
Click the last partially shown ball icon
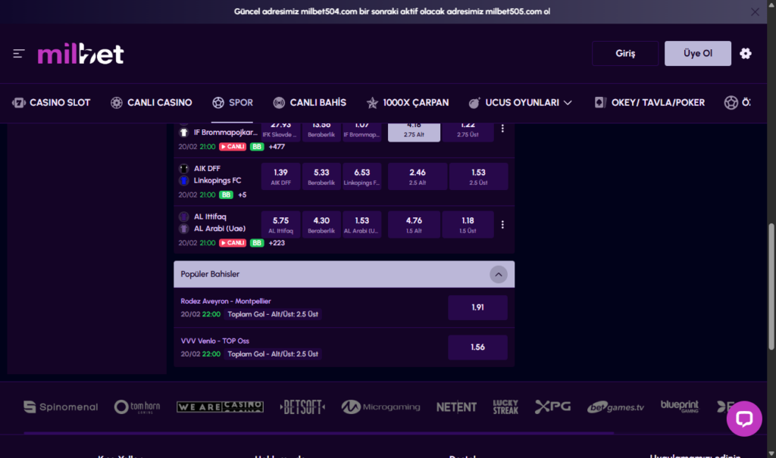731,103
